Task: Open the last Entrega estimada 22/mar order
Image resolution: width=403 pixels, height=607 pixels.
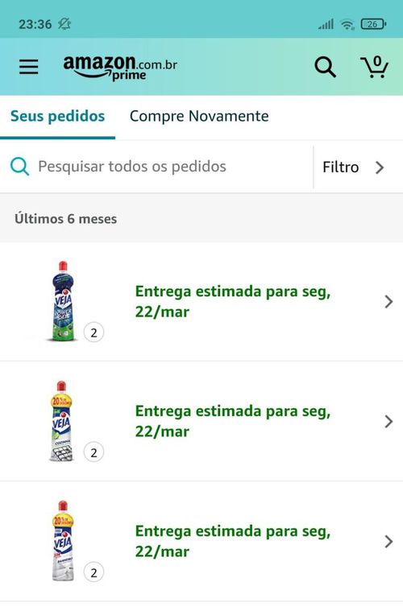Action: (201, 541)
